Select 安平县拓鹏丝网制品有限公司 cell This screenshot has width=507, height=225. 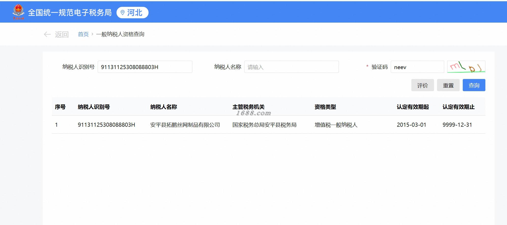tap(185, 125)
